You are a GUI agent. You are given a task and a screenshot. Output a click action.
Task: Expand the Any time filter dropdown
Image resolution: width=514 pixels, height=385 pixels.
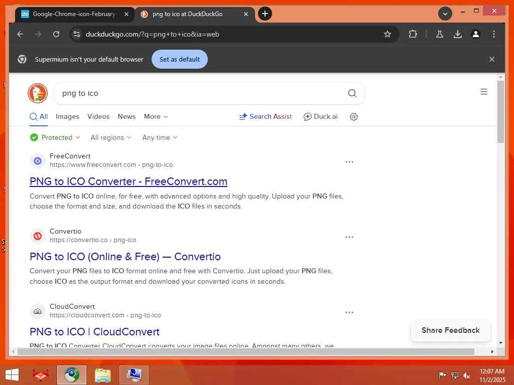pyautogui.click(x=160, y=137)
